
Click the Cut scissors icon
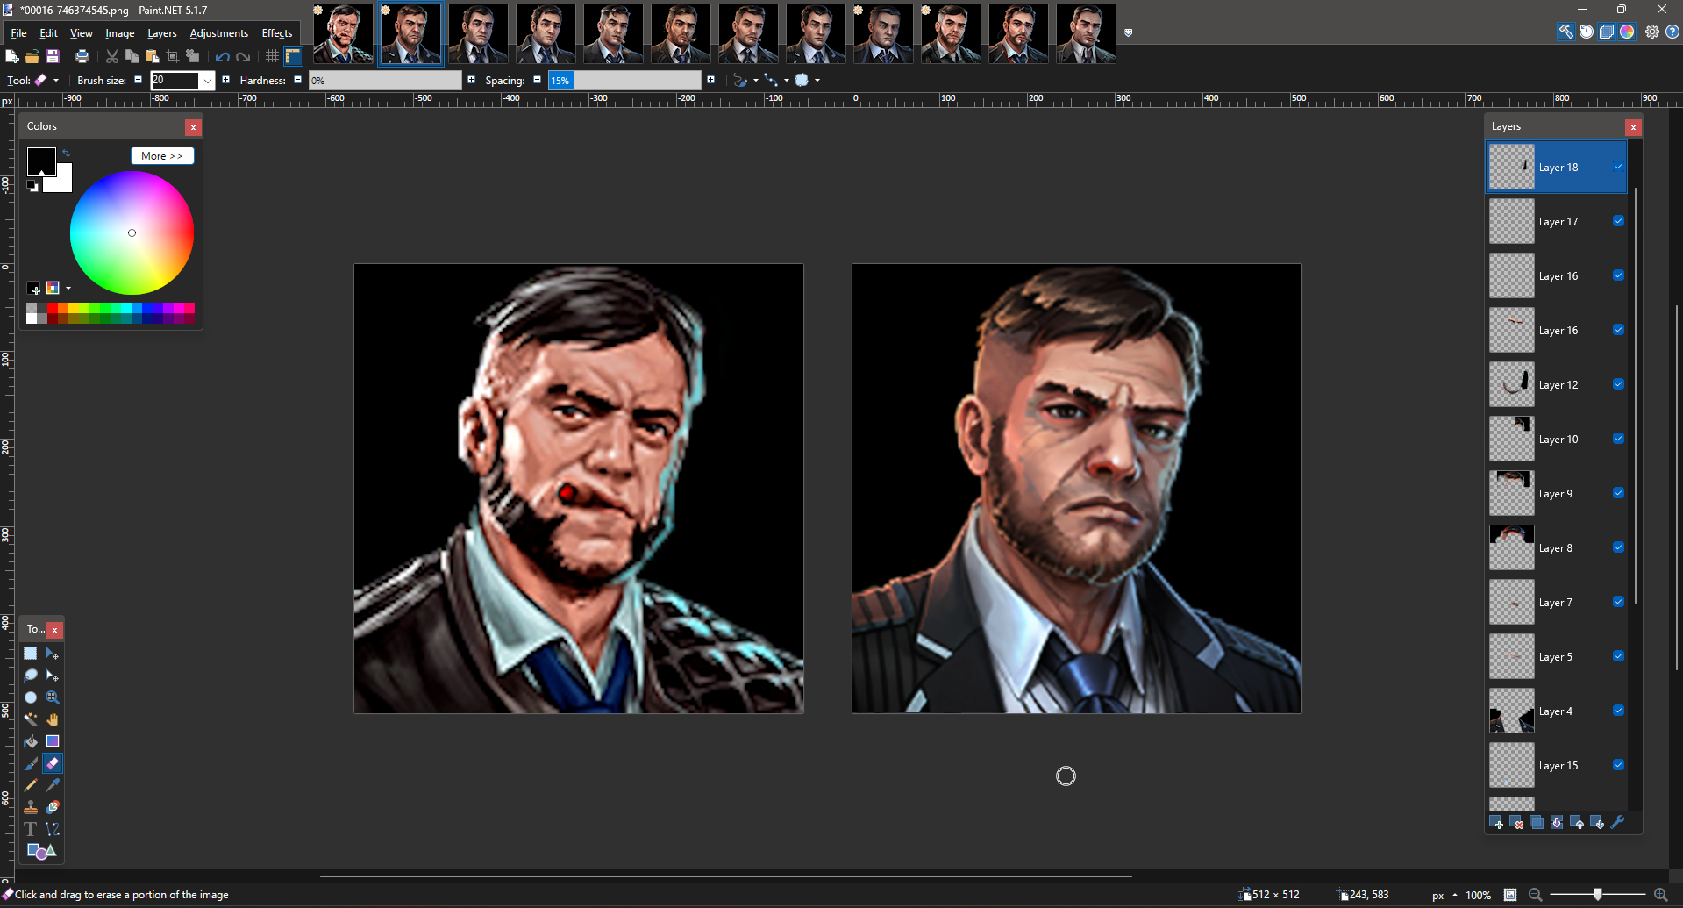[112, 56]
